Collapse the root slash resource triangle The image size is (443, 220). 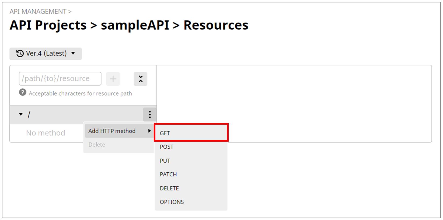(x=21, y=114)
